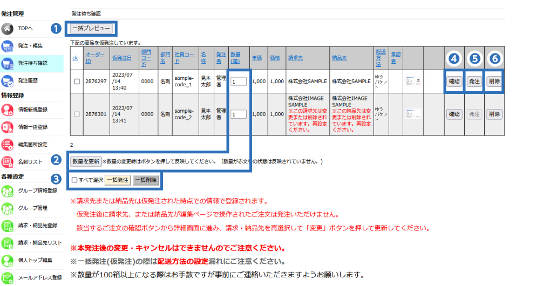Viewport: 536px width, 286px height.
Task: Click quantity field for sample-code_1 row
Action: pyautogui.click(x=238, y=81)
